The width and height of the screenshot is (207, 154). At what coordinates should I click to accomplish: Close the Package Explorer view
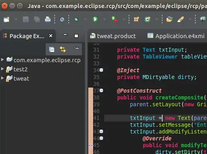(51, 36)
